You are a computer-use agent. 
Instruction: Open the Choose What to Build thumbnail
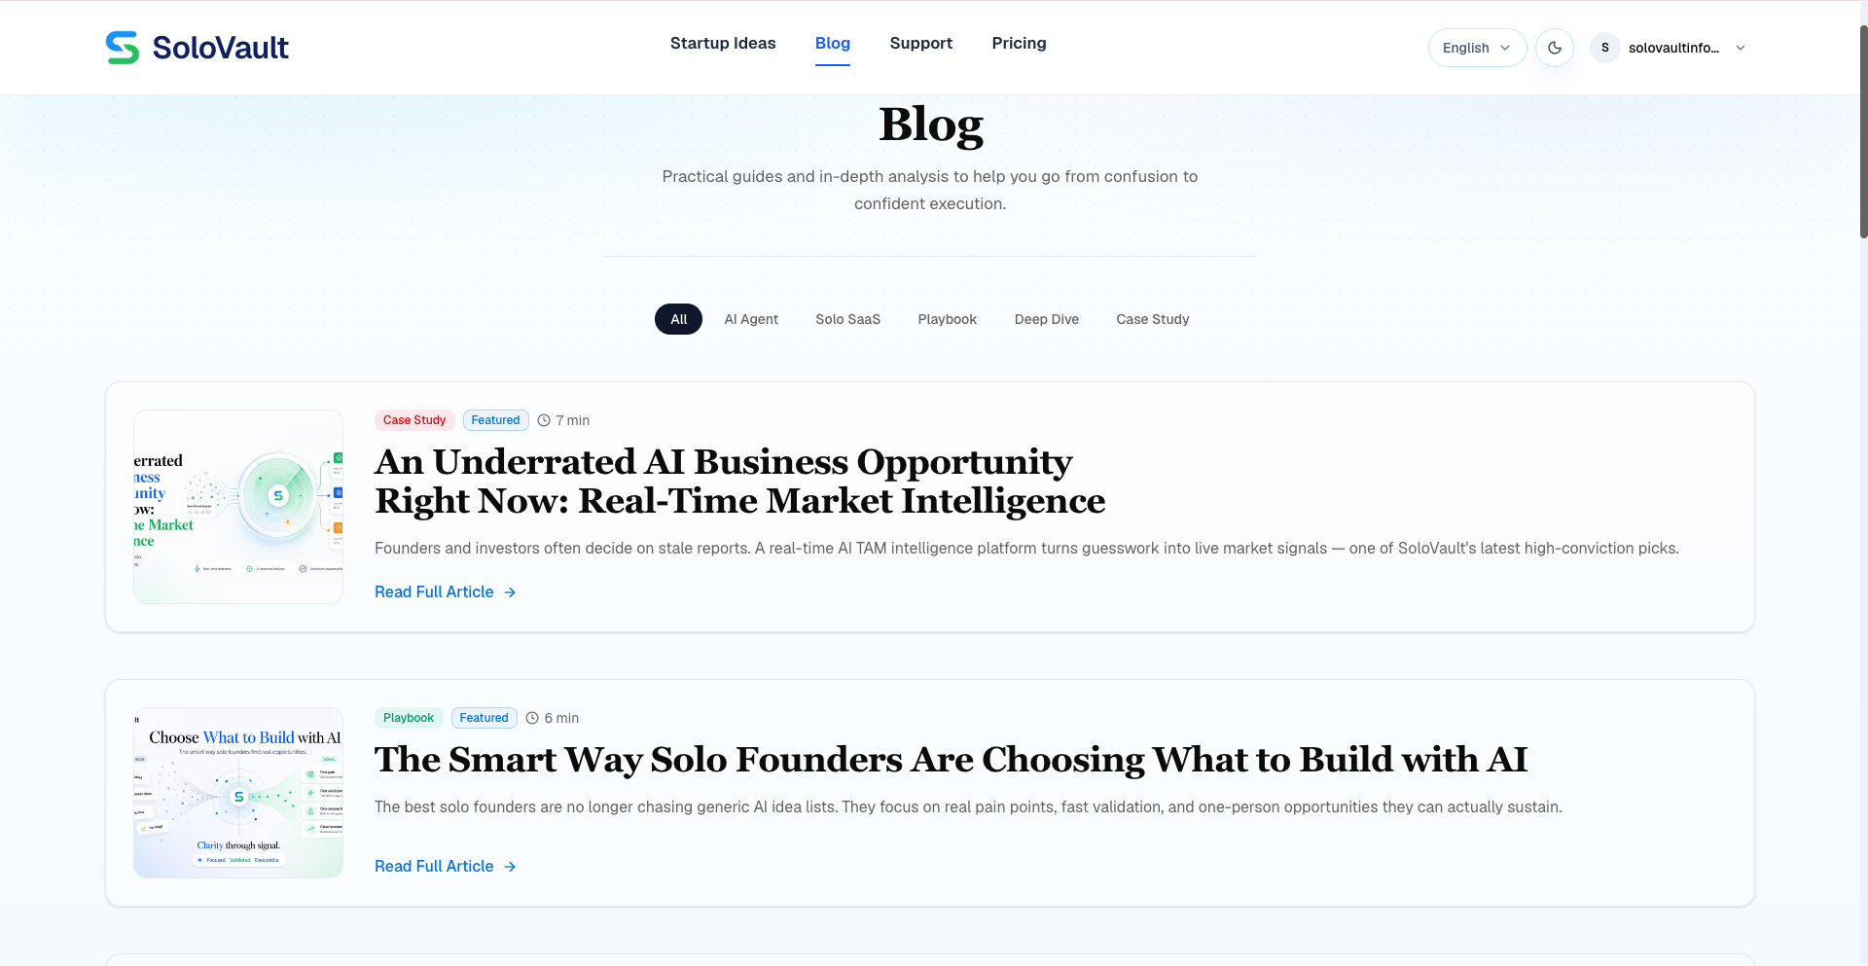[x=238, y=793]
